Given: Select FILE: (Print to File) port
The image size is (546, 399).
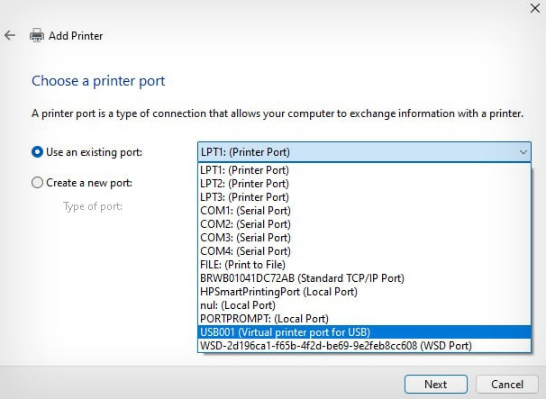Looking at the screenshot, I should point(243,264).
